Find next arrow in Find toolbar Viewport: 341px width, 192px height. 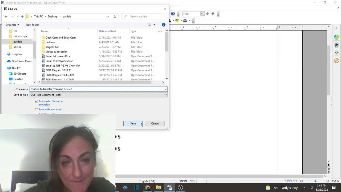tap(207, 14)
